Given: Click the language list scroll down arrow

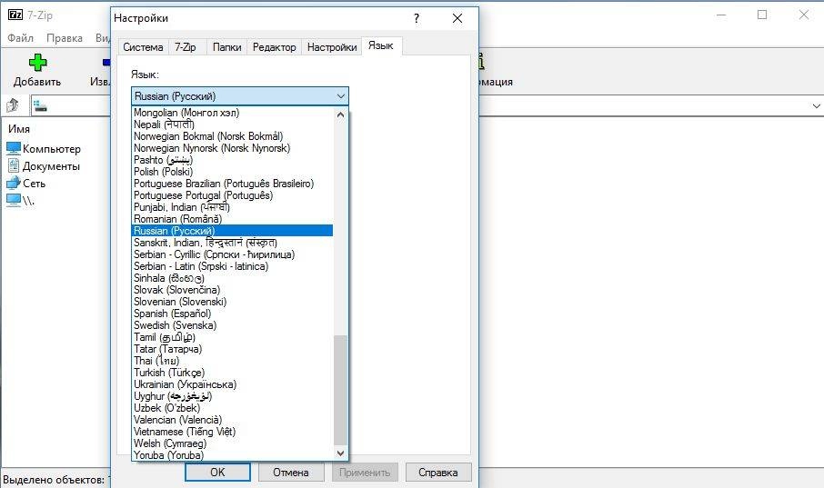Looking at the screenshot, I should (340, 453).
